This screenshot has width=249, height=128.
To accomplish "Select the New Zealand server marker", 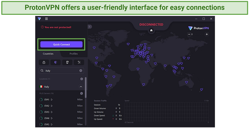I will [x=201, y=90].
